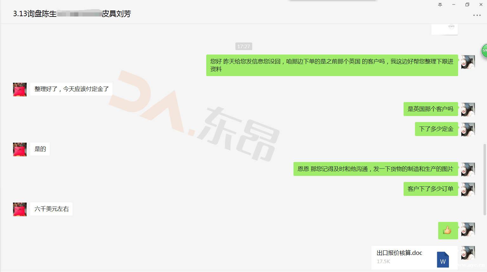The image size is (487, 272).
Task: Open the three-dots chat info menu
Action: click(477, 15)
